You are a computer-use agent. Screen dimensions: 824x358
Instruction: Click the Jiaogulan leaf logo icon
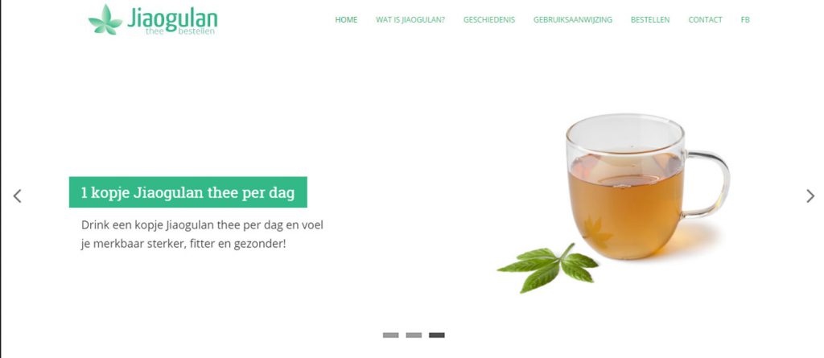(x=105, y=20)
